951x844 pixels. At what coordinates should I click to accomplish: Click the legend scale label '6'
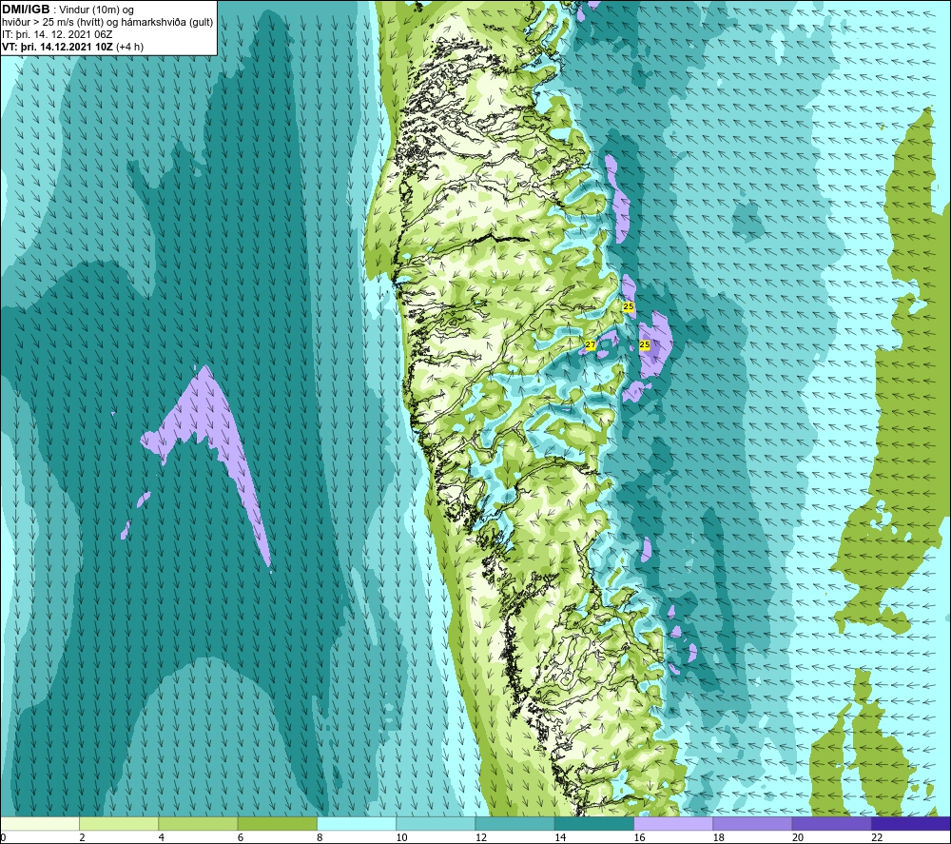click(241, 837)
